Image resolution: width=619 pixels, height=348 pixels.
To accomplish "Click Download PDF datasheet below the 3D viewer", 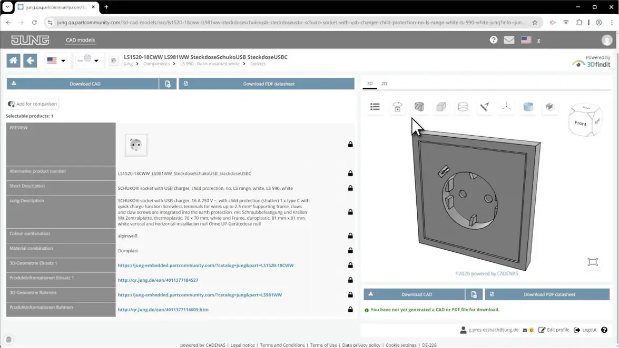I will 547,294.
